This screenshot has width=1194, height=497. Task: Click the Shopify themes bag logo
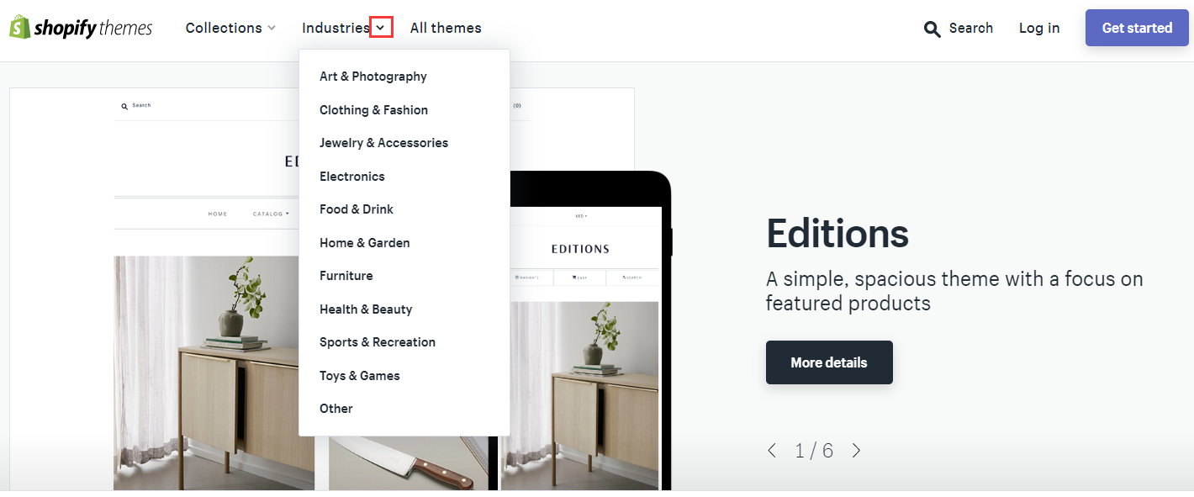point(20,27)
